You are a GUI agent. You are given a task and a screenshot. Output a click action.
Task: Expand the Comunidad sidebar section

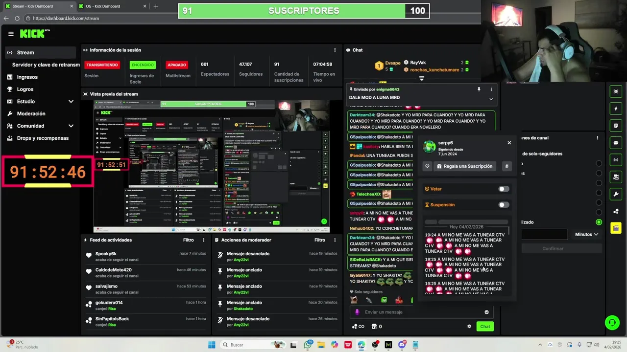coord(71,126)
